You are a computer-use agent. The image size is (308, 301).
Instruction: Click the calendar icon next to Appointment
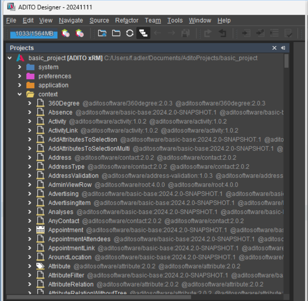point(40,230)
